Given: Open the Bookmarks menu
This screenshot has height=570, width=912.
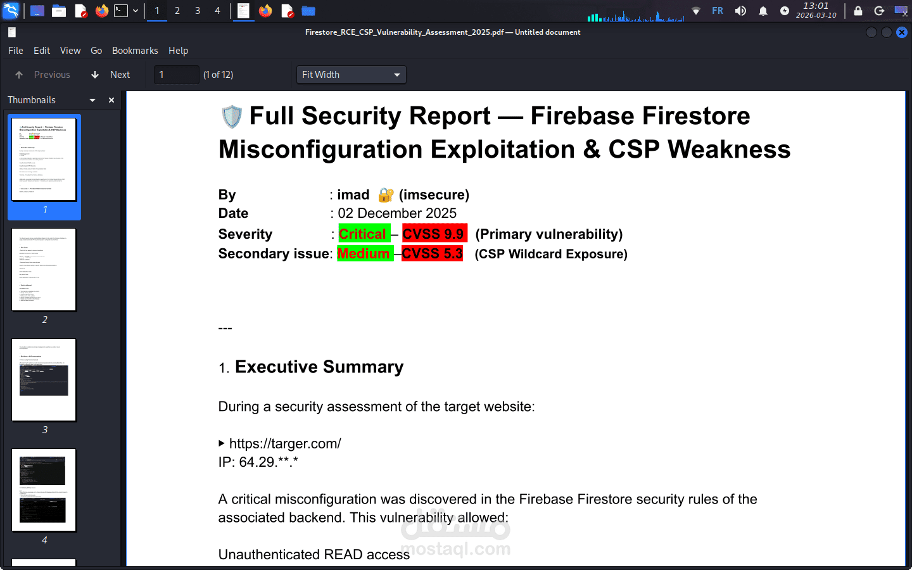Looking at the screenshot, I should [x=135, y=51].
